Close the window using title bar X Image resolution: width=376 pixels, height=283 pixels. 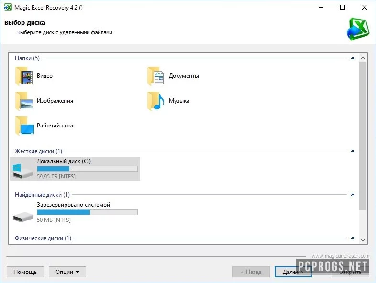pos(364,7)
